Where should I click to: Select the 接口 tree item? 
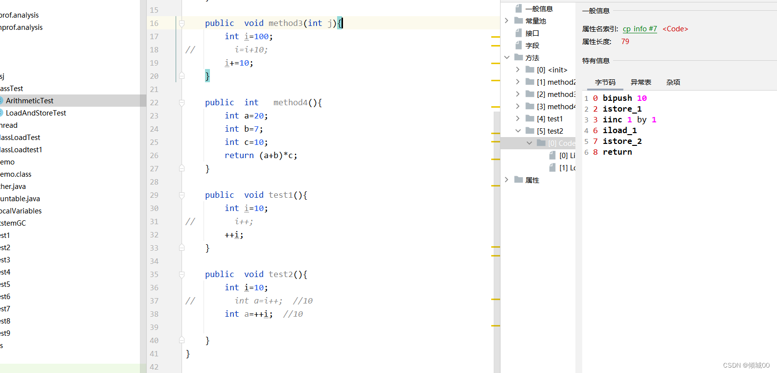pyautogui.click(x=532, y=33)
